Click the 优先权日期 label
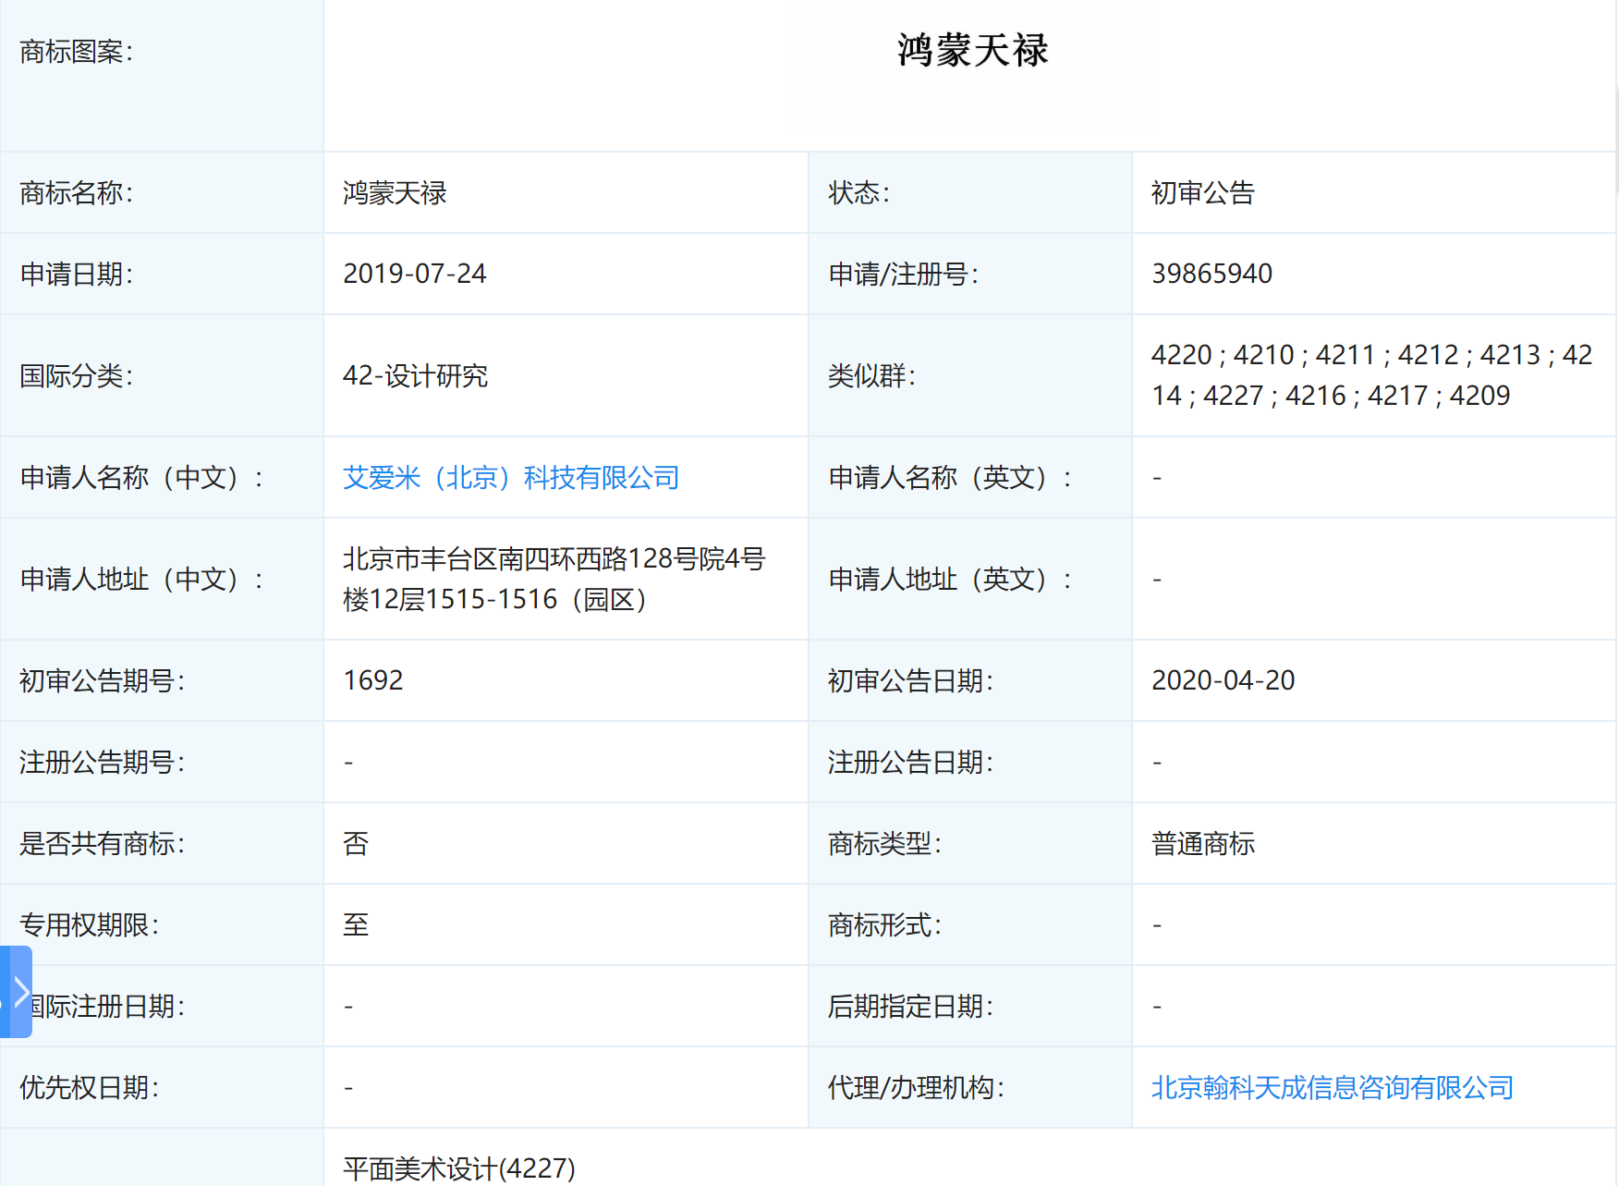This screenshot has width=1619, height=1186. point(90,1088)
